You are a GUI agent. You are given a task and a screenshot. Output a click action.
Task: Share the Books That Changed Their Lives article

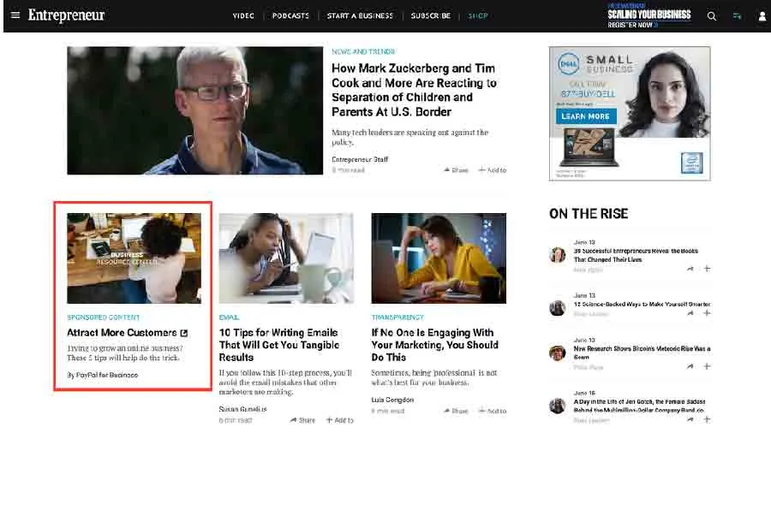[x=690, y=269]
